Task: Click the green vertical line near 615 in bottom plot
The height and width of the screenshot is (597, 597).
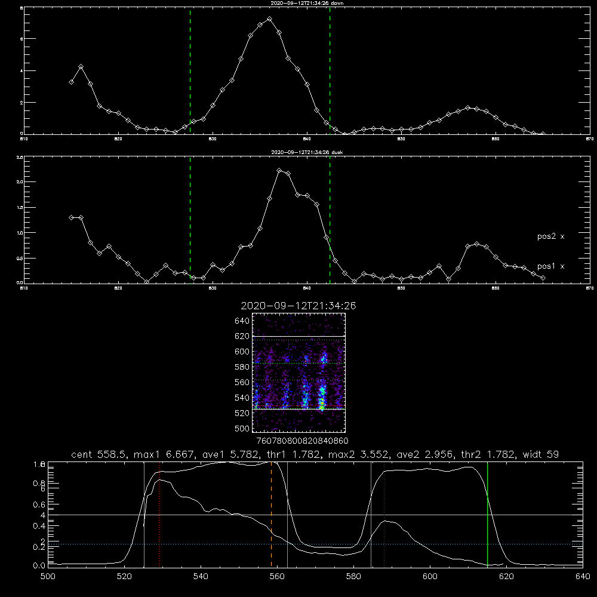Action: 487,514
